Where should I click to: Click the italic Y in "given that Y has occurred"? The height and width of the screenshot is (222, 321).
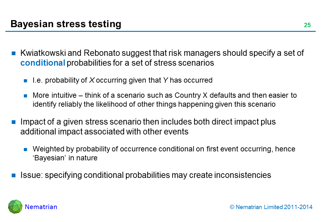[x=165, y=80]
